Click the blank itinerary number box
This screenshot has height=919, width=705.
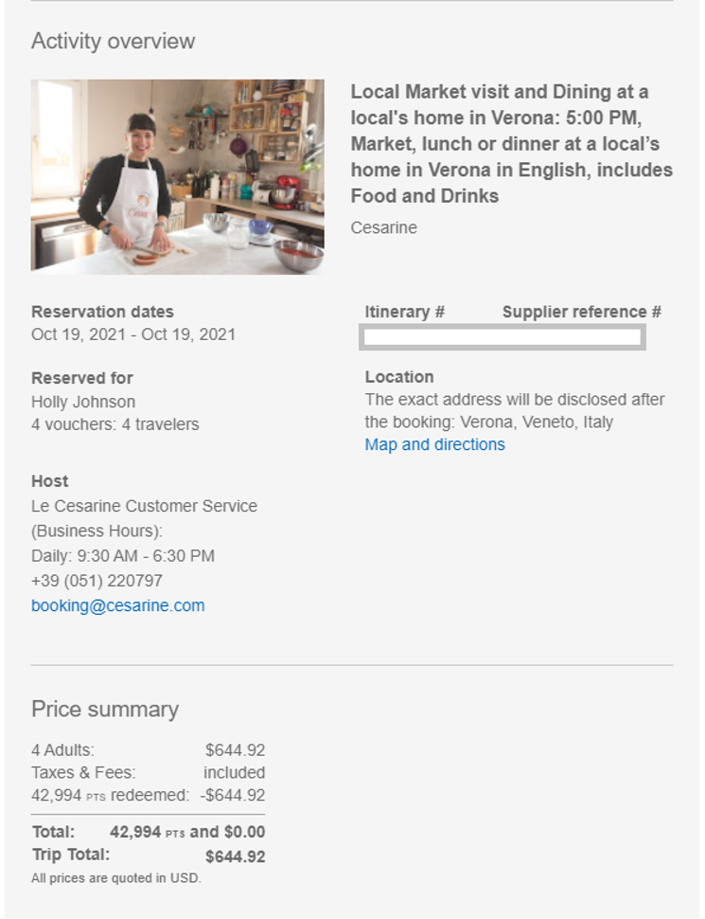(502, 336)
